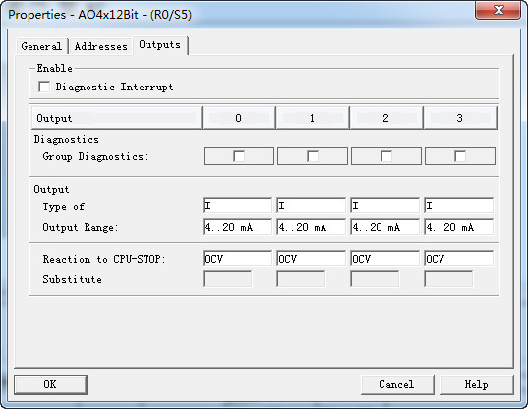Check Group Diagnostics for output 1
The image size is (528, 409).
pyautogui.click(x=313, y=156)
